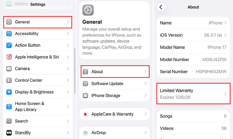Click chevron beside iOS Version 26.3.1 (a)
This screenshot has height=139, width=233.
coord(226,35)
